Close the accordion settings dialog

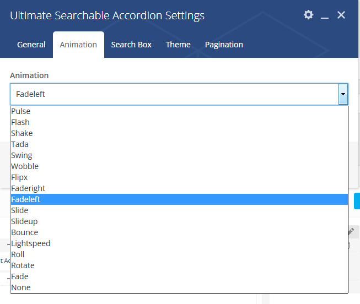(341, 15)
